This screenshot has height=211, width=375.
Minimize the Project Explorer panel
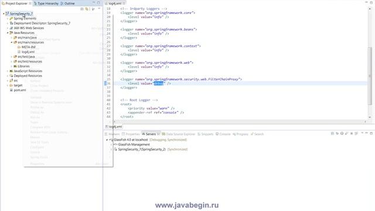click(x=94, y=2)
